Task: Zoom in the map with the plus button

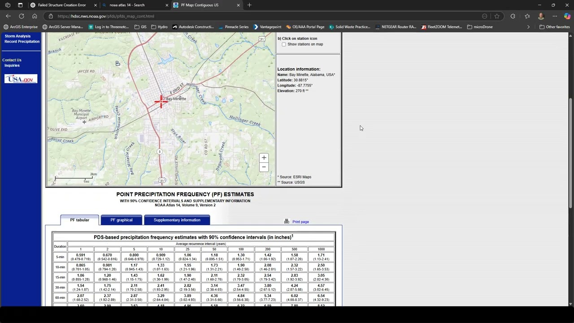Action: (x=264, y=157)
